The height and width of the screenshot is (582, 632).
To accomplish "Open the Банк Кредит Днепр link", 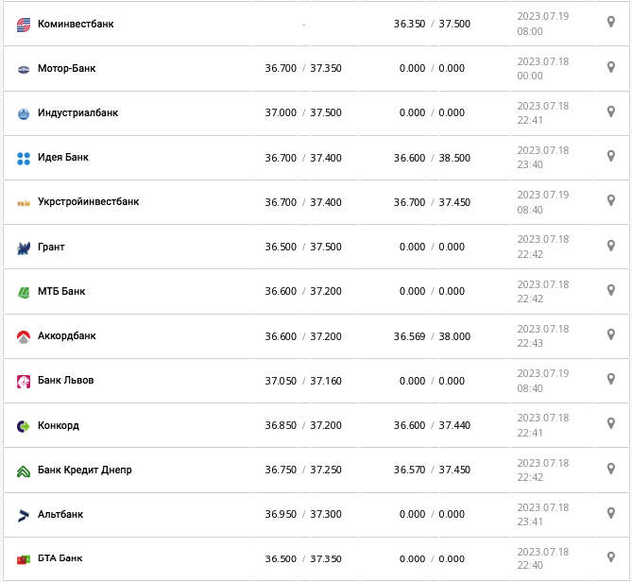I will pos(85,470).
